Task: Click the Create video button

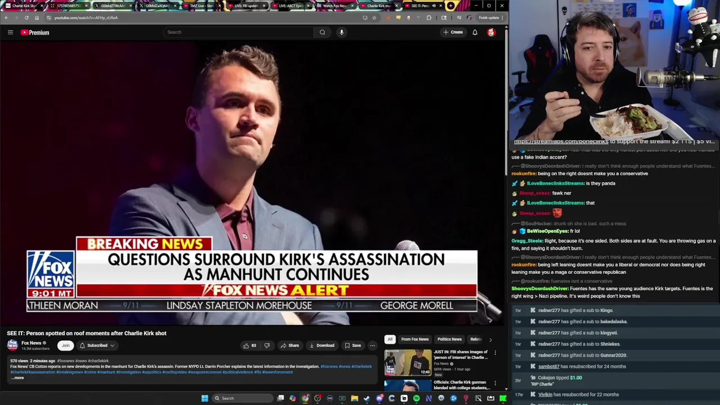Action: [x=453, y=32]
